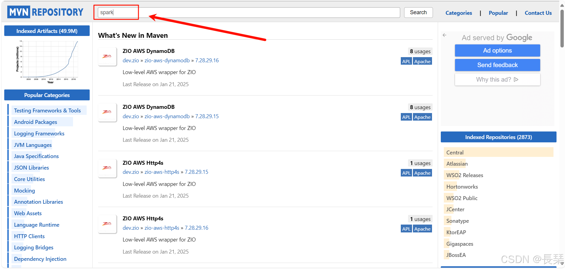Click the Why this ad? button
Image resolution: width=565 pixels, height=269 pixels.
point(497,79)
